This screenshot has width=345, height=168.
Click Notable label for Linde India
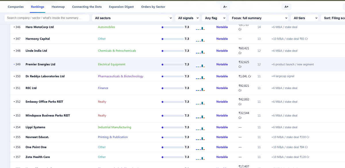222,51
